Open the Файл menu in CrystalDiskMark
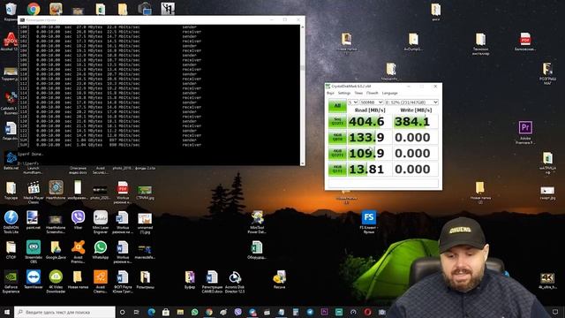565x318 pixels. [330, 93]
